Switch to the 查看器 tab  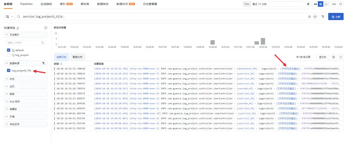tap(8, 4)
